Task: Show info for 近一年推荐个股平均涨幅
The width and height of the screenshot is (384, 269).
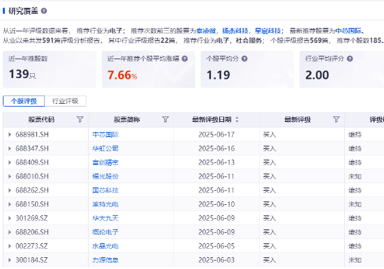Action: (x=185, y=59)
